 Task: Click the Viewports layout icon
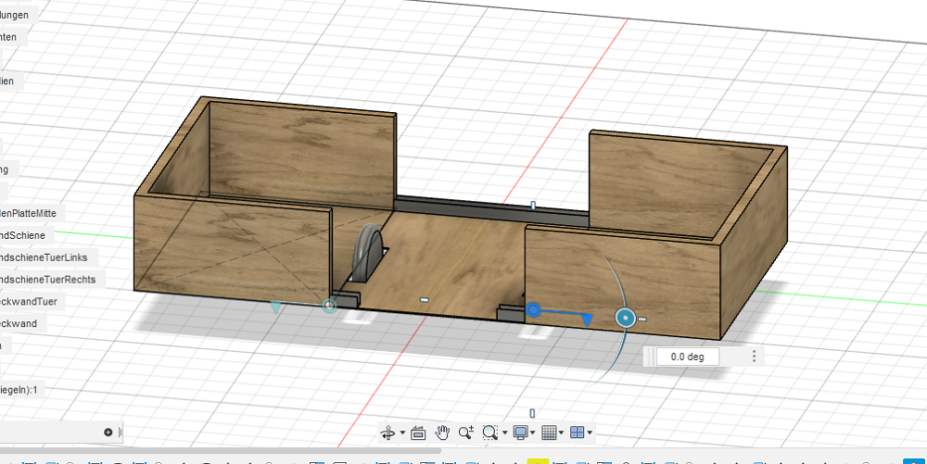pyautogui.click(x=577, y=433)
